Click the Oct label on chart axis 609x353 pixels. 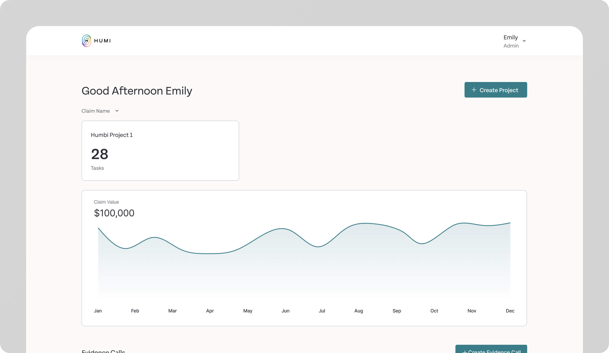[x=434, y=311]
